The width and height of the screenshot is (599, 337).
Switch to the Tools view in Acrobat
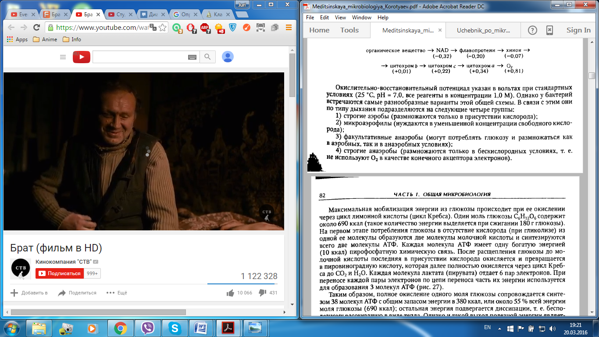pos(349,30)
